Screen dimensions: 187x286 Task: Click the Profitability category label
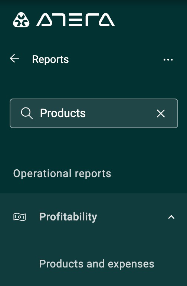click(68, 217)
